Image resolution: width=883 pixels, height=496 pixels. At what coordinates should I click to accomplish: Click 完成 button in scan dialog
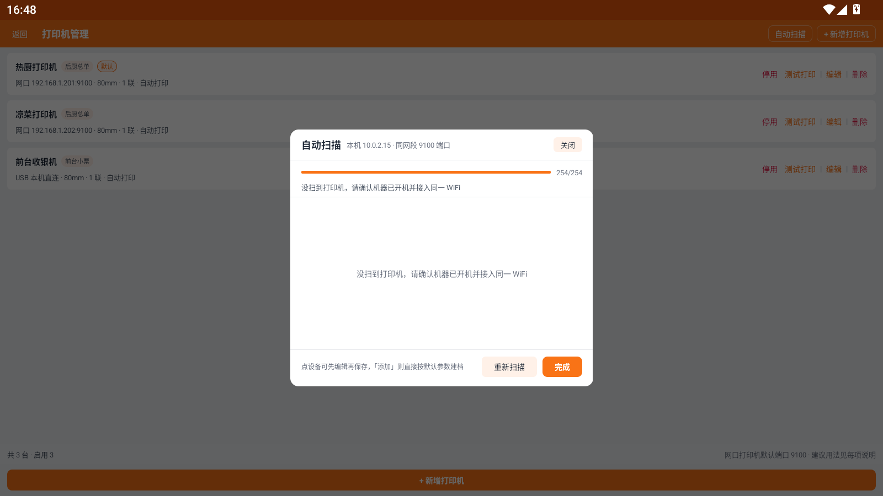[x=562, y=367]
